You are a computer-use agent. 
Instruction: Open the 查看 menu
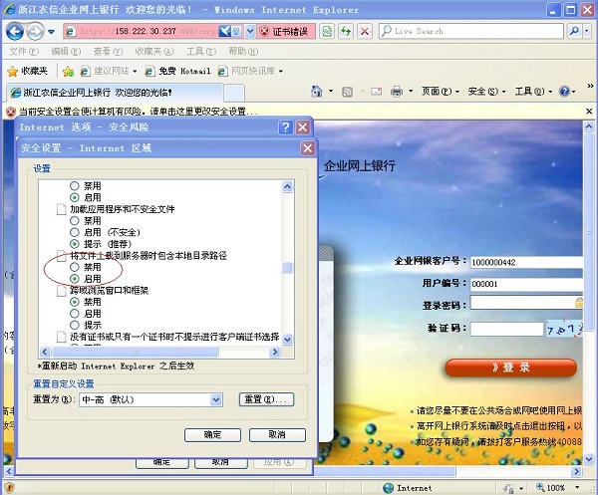[109, 51]
